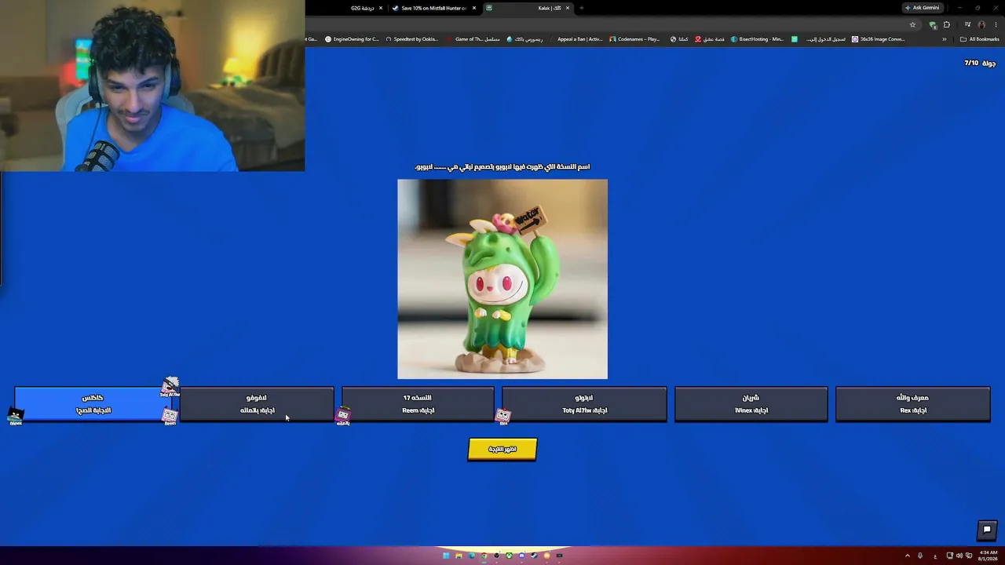The image size is (1005, 565).
Task: Open the 36x36 Image Converter bookmark
Action: tap(879, 39)
